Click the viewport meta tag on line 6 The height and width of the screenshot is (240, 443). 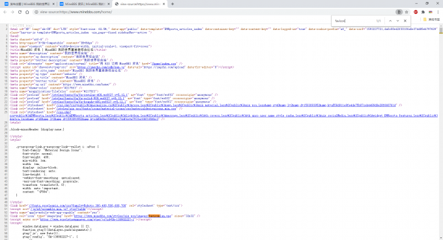click(x=81, y=46)
